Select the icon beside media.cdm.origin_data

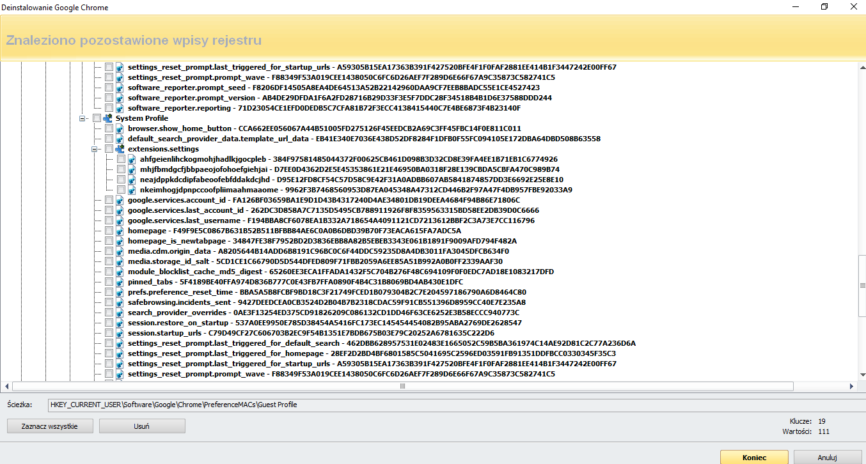[120, 251]
